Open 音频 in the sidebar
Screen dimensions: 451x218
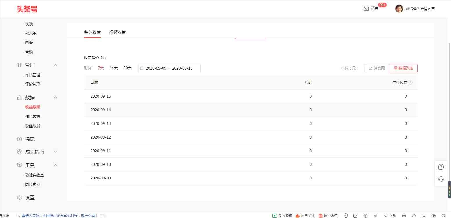[29, 52]
